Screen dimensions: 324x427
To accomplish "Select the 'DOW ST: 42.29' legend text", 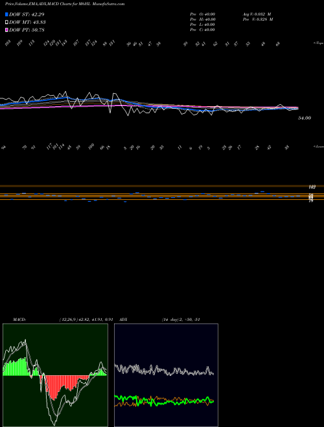I will pos(27,14).
